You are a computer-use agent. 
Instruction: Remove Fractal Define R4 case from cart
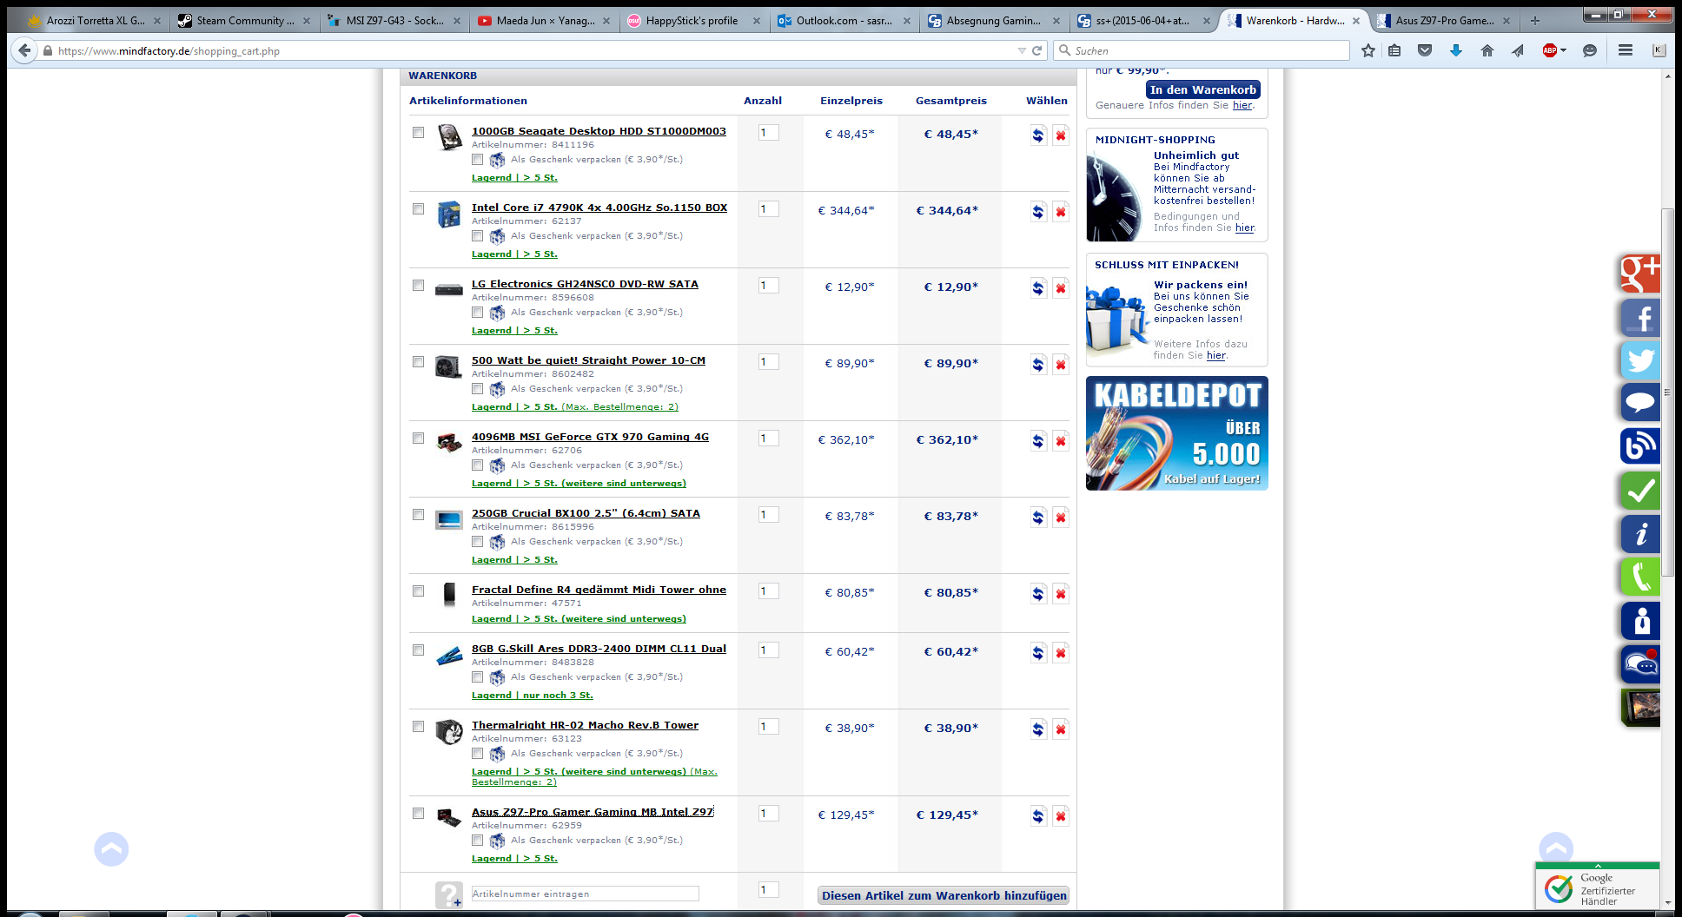point(1061,594)
